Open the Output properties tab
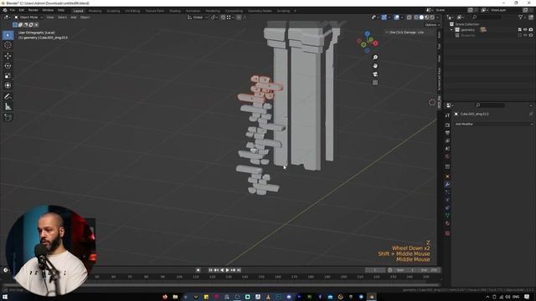536x301 pixels. point(447,133)
